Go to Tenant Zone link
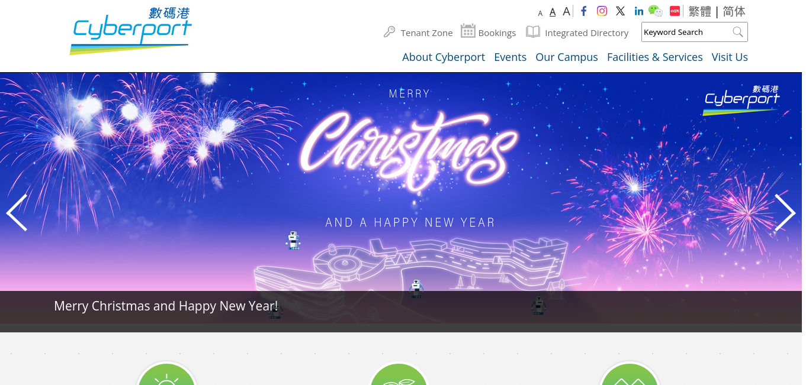 418,33
